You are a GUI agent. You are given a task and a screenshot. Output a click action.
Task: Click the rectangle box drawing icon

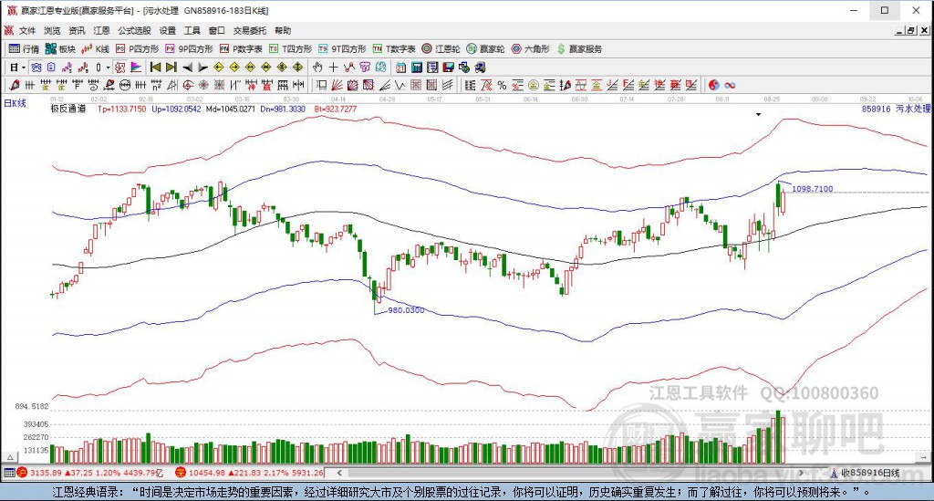321,85
